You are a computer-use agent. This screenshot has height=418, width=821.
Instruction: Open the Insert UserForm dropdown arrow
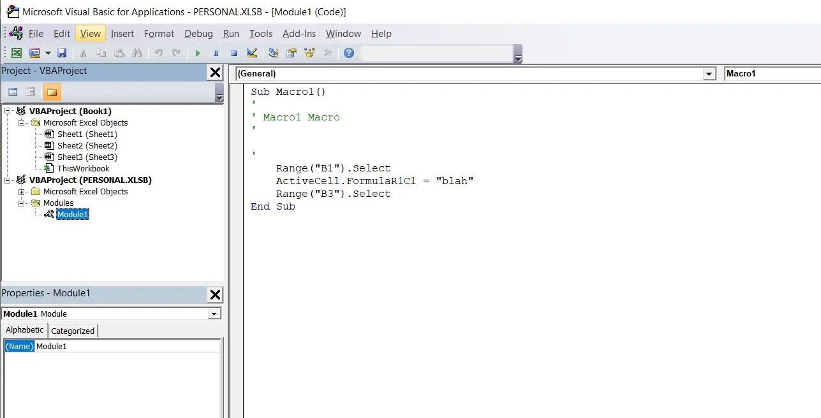point(48,54)
